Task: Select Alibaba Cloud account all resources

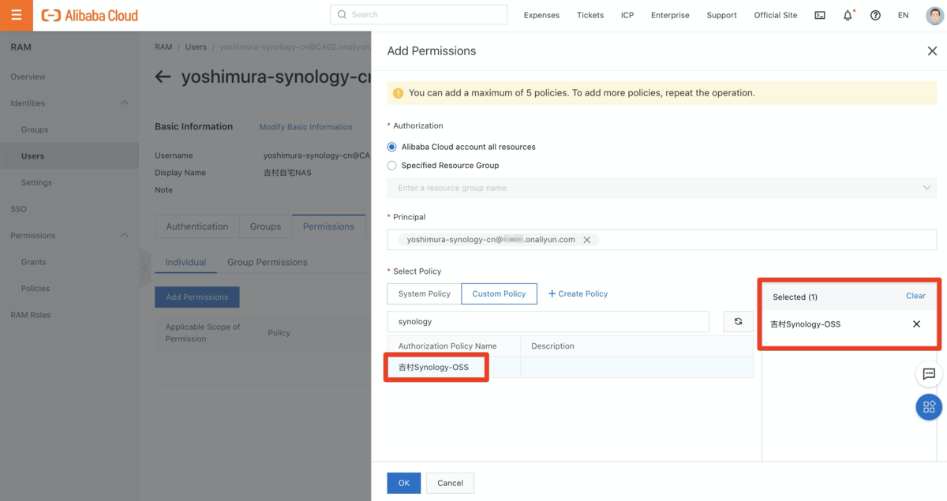Action: 392,147
